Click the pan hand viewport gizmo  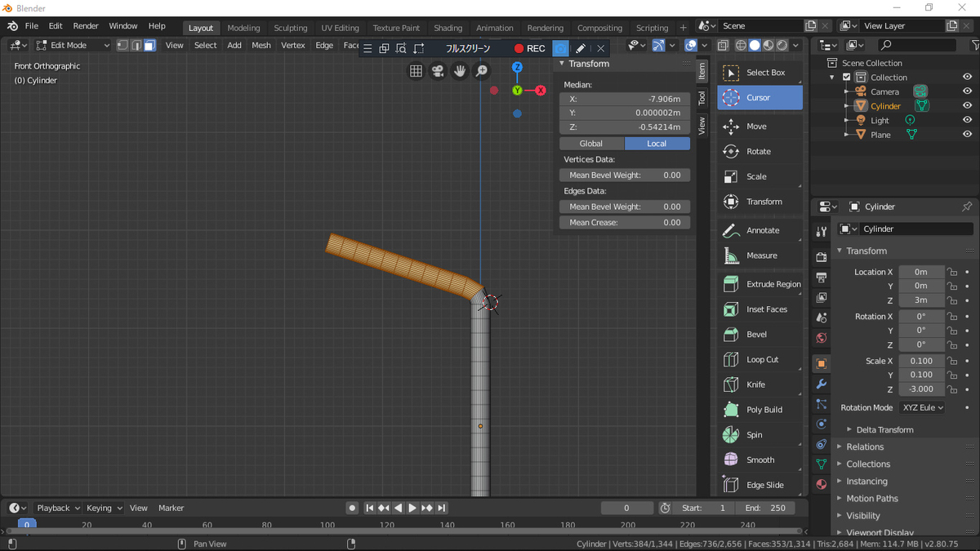[460, 71]
